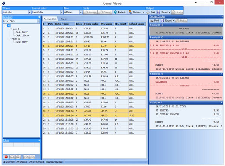
Task: Click Mail in the Receipt Display panel
Action: point(181,21)
